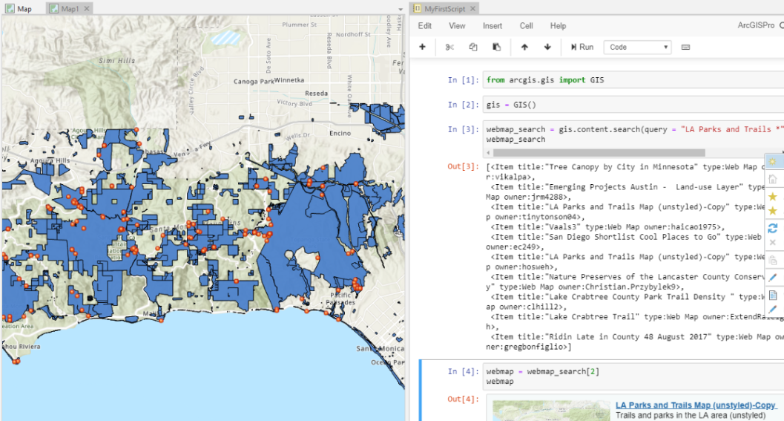Open the command palette keyboard icon
Screen dimensions: 784x421
pyautogui.click(x=685, y=47)
